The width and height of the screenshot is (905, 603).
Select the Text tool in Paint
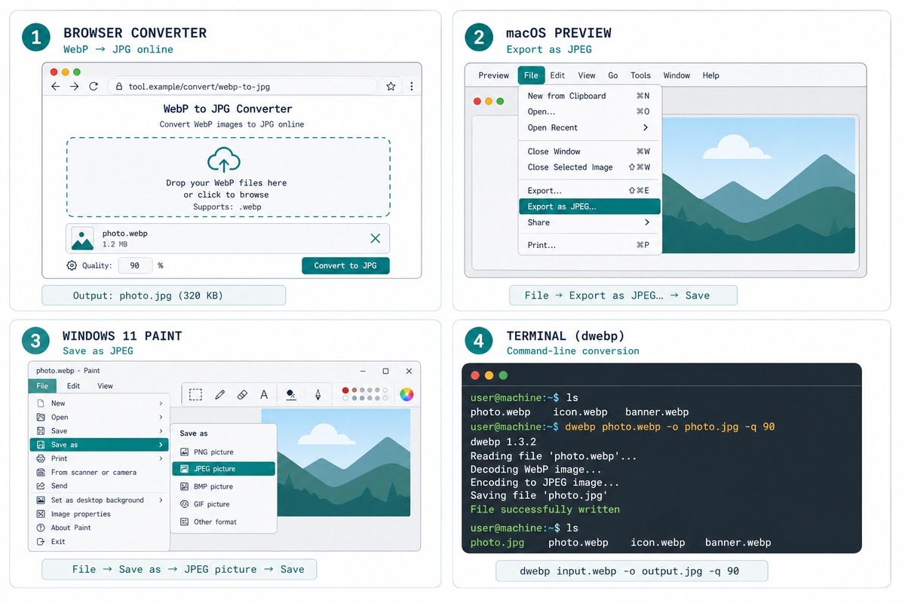click(264, 394)
